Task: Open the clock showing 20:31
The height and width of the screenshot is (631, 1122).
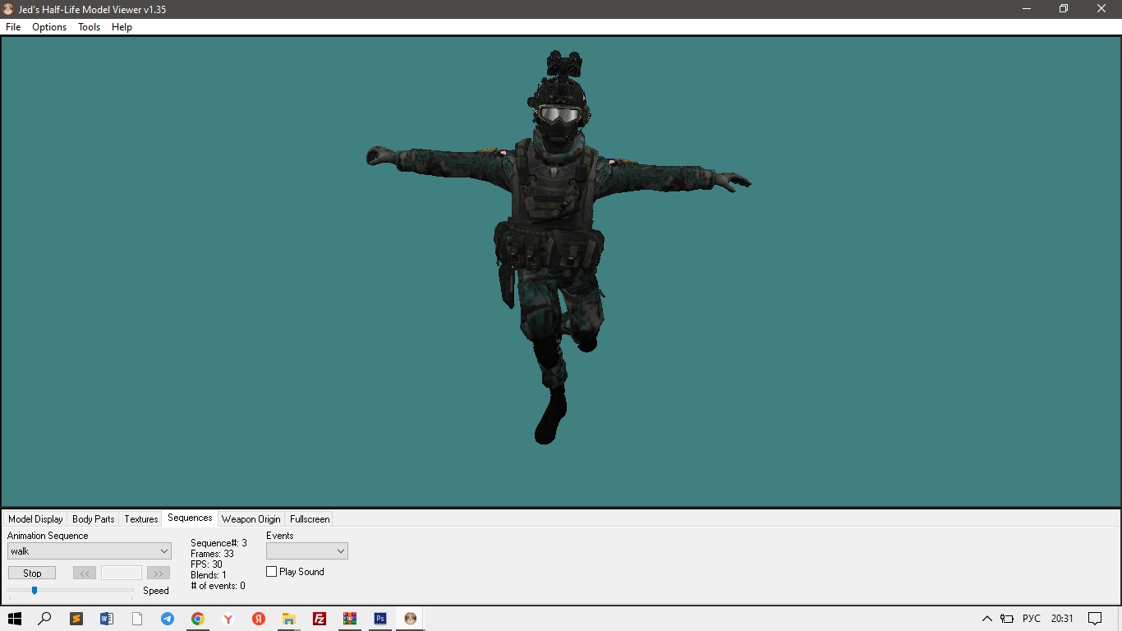Action: (1062, 619)
